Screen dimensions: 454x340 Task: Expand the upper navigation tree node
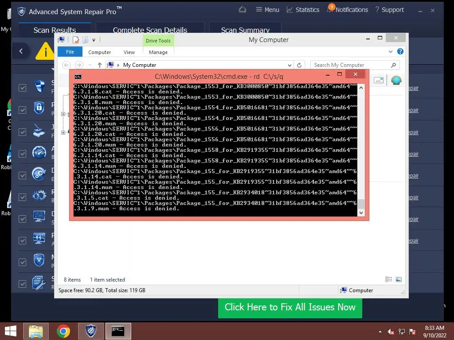(63, 114)
